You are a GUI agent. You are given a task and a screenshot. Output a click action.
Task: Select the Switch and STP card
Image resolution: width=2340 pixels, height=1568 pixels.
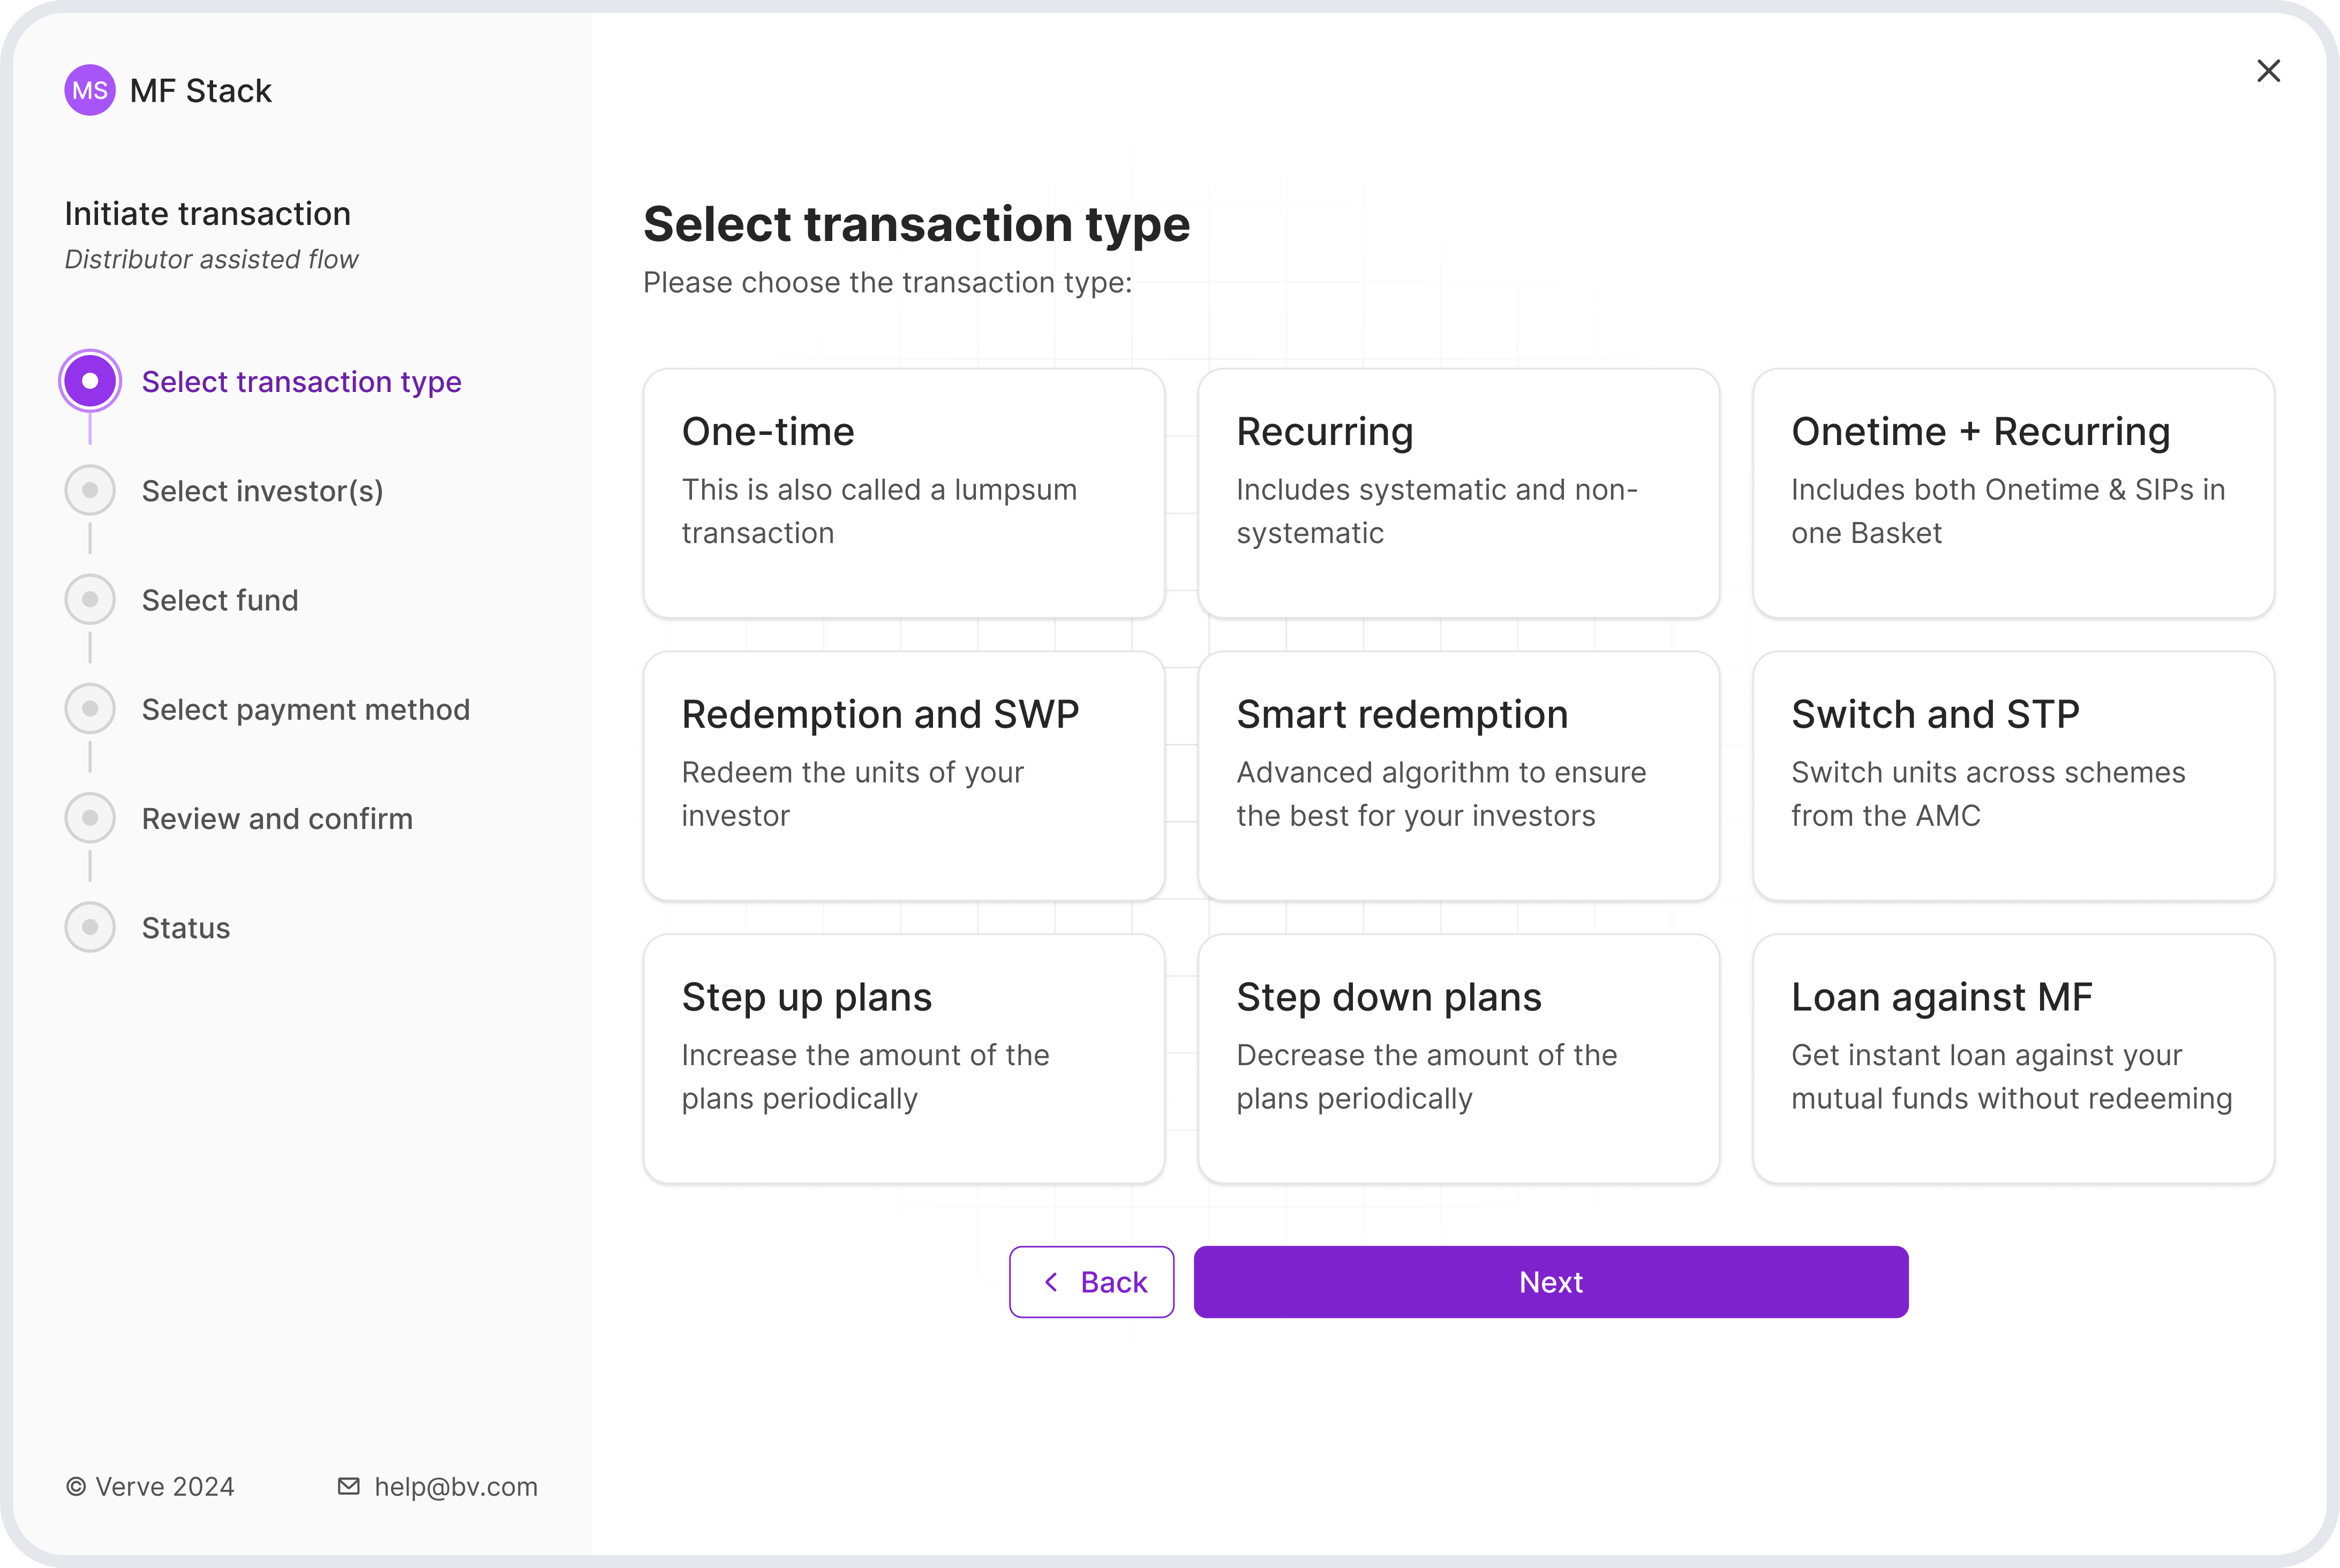2014,776
